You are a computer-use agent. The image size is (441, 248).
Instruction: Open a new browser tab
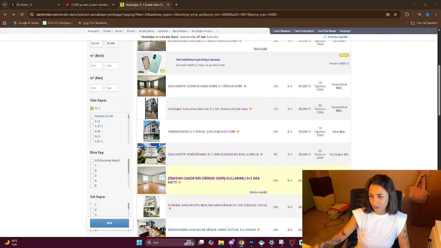coord(176,5)
